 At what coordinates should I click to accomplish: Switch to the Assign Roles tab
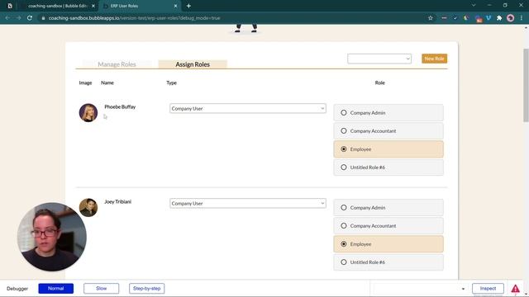pos(193,64)
